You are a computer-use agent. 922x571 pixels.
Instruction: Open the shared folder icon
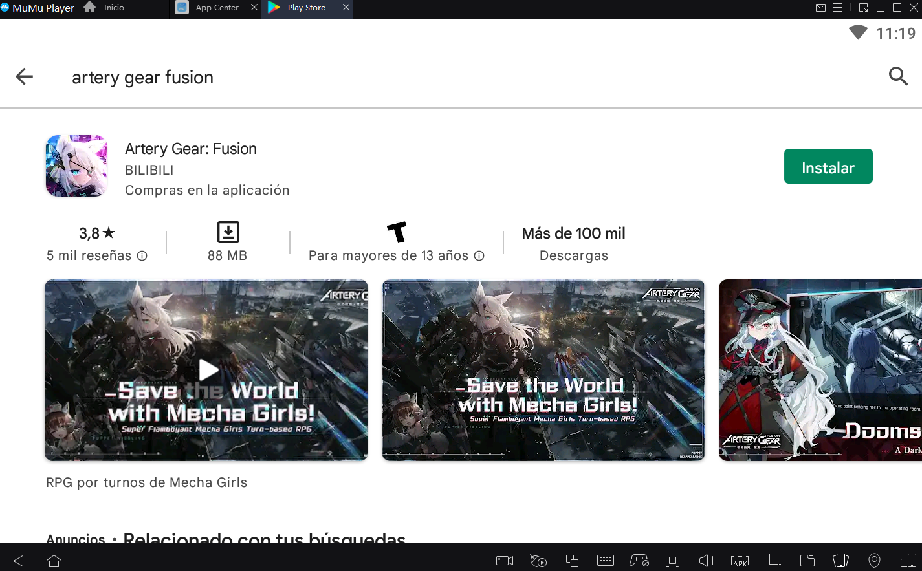pyautogui.click(x=807, y=561)
